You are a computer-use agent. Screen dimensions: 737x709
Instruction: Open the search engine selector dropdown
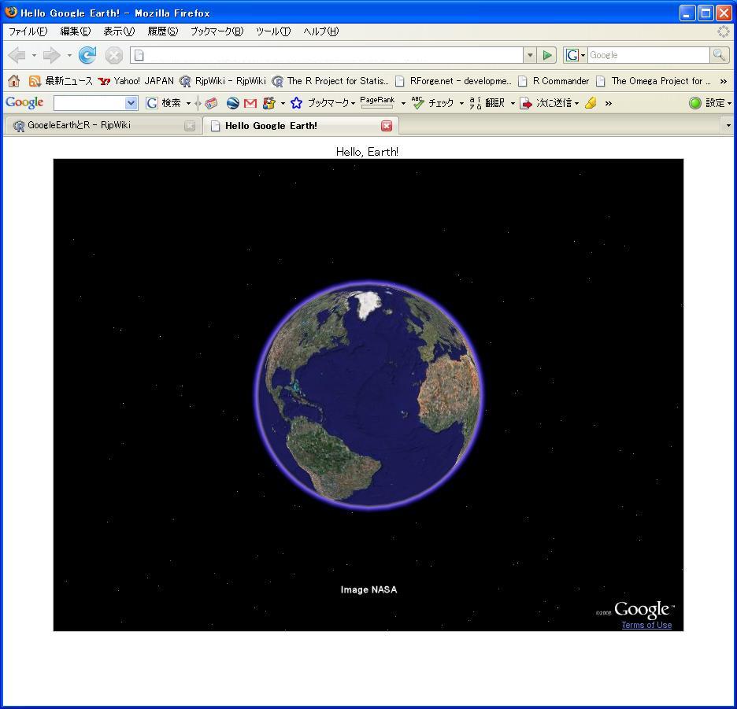click(576, 55)
